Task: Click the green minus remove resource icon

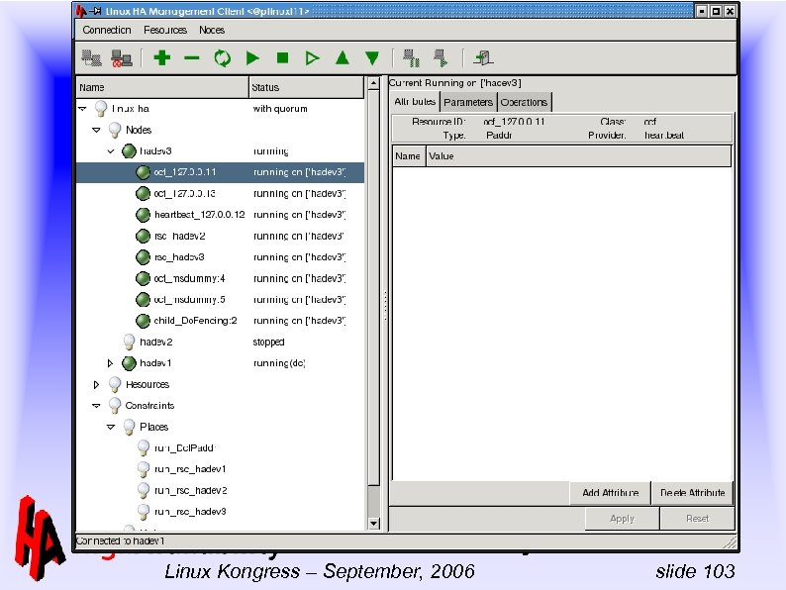Action: pyautogui.click(x=192, y=58)
